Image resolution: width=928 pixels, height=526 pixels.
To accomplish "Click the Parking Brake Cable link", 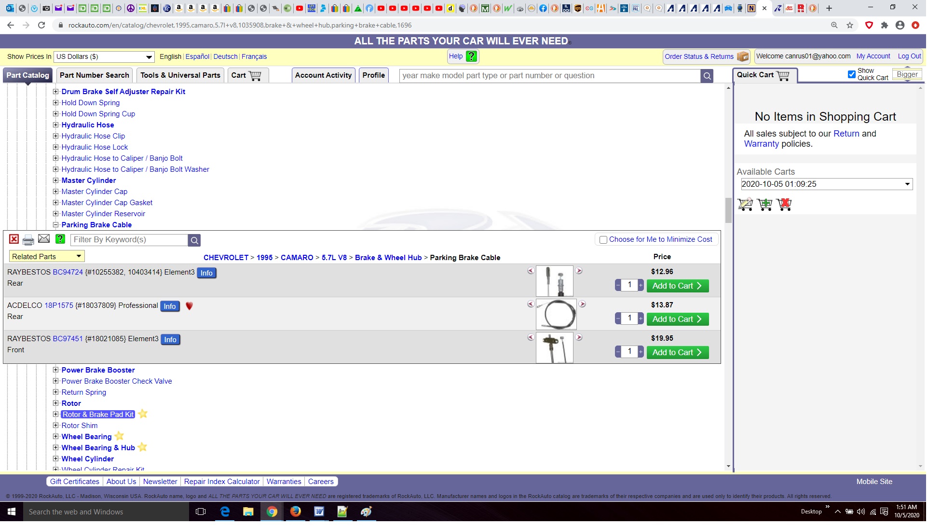I will (96, 224).
